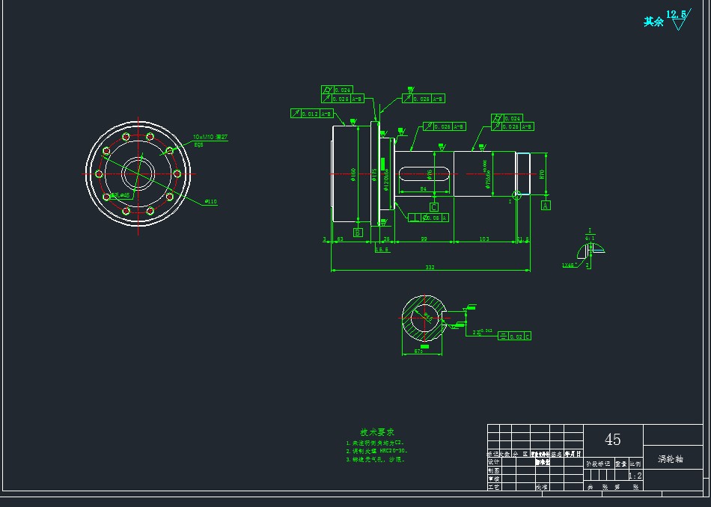This screenshot has width=711, height=507.
Task: Click the 孔φ45 bore label
Action: [x=120, y=195]
